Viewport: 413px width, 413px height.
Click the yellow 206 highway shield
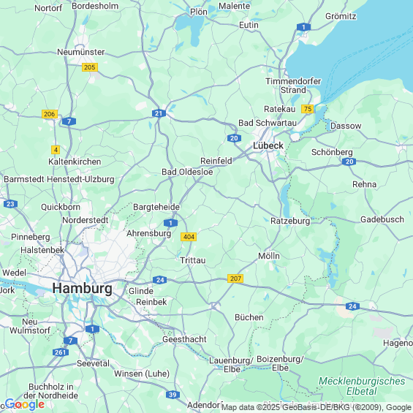coord(50,114)
